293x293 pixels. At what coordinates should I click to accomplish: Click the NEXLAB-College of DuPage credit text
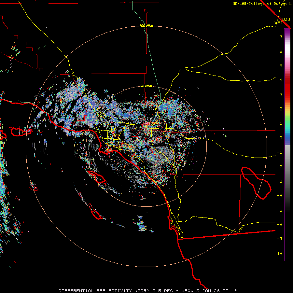tap(260, 4)
